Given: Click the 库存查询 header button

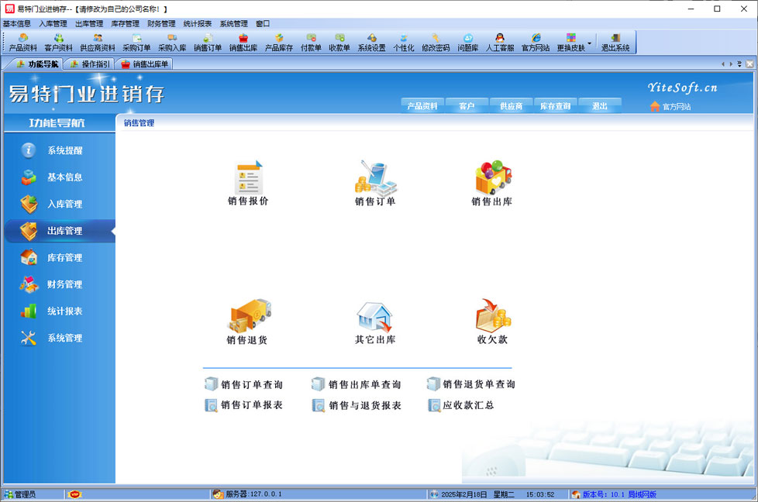Looking at the screenshot, I should point(555,106).
